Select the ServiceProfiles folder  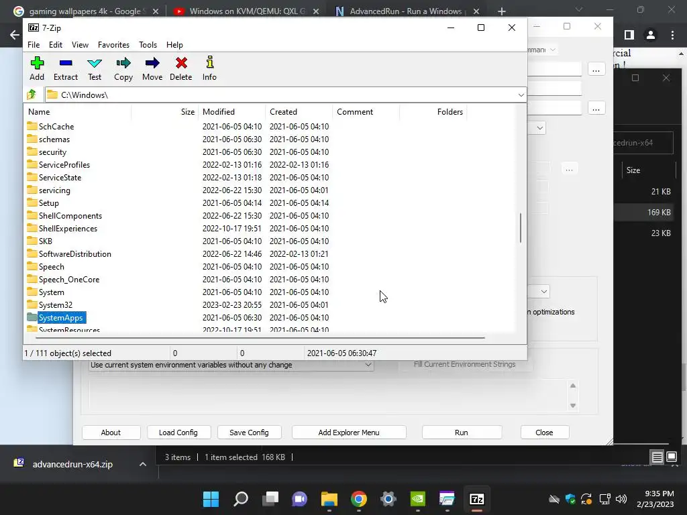(x=64, y=165)
